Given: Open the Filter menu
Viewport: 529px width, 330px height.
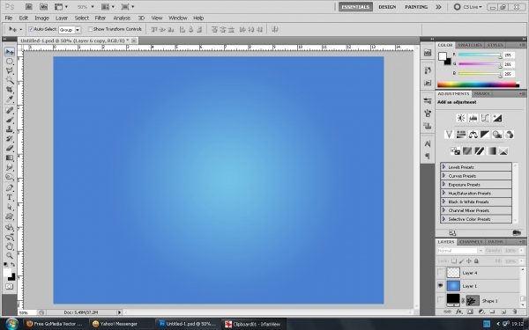Looking at the screenshot, I should point(100,18).
